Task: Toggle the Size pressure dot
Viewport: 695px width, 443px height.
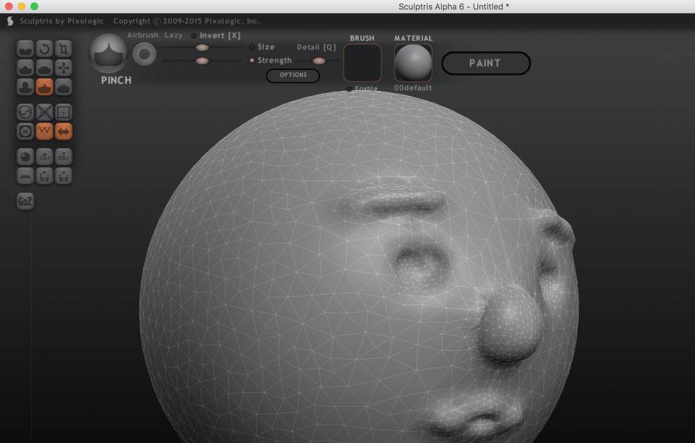Action: (252, 47)
